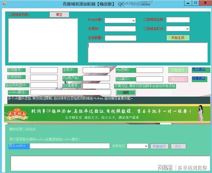Image resolution: width=212 pixels, height=173 pixels.
Task: Click the 主域名 input field
Action: coord(120,29)
